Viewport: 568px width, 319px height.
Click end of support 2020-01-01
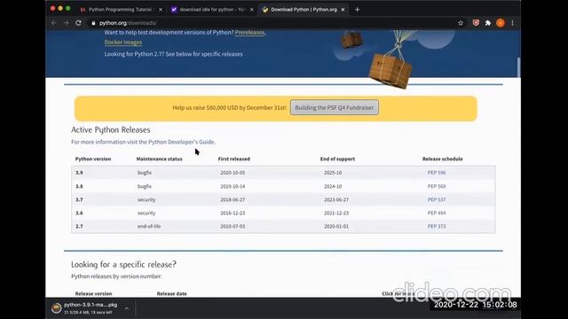(336, 227)
